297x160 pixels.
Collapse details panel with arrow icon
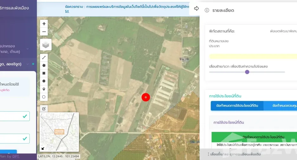tap(196, 9)
